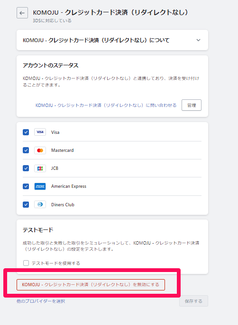
Task: Click the American Express logo icon
Action: click(x=40, y=186)
